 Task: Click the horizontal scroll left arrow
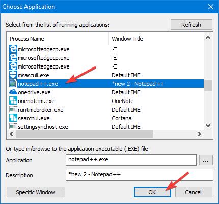(11, 134)
